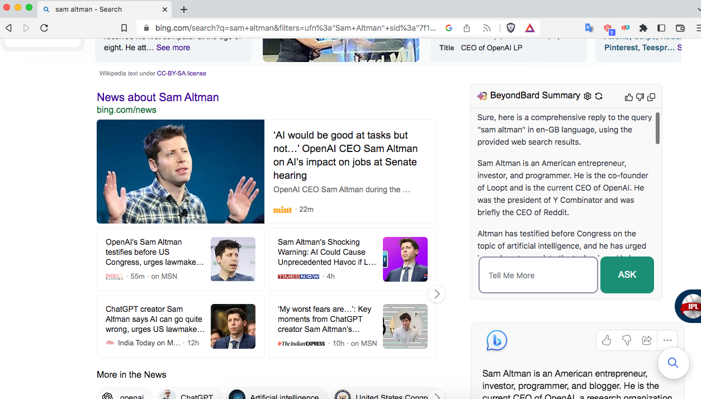Advance news carousel with right chevron

coord(437,294)
